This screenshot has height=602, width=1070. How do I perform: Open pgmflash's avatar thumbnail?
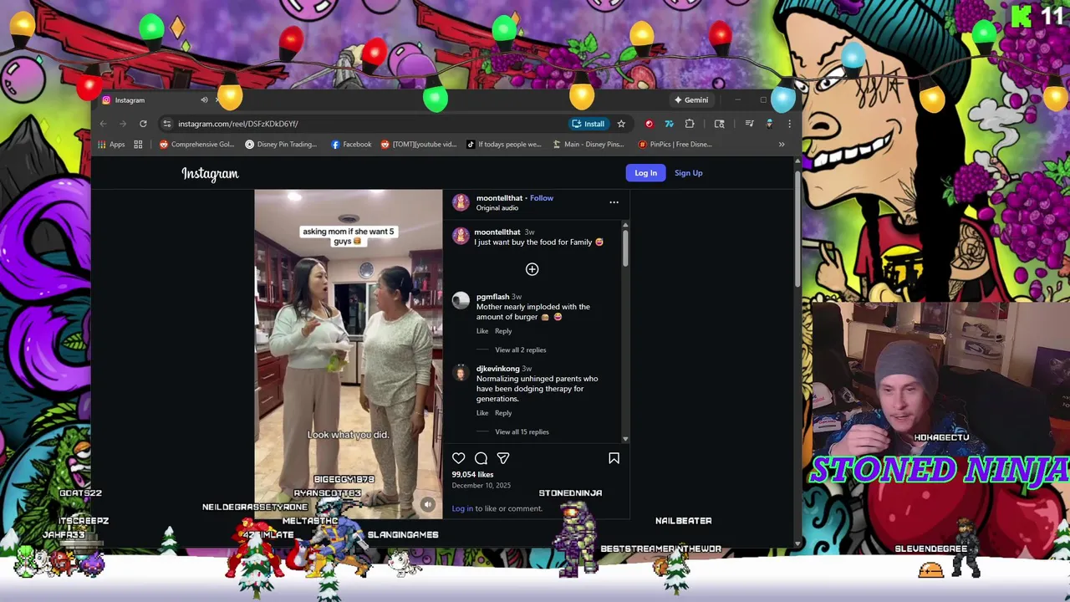(461, 302)
